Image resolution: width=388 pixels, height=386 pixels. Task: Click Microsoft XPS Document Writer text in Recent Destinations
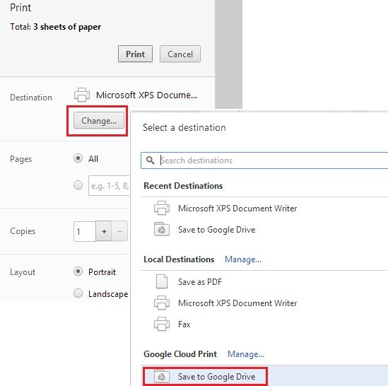[x=237, y=209]
